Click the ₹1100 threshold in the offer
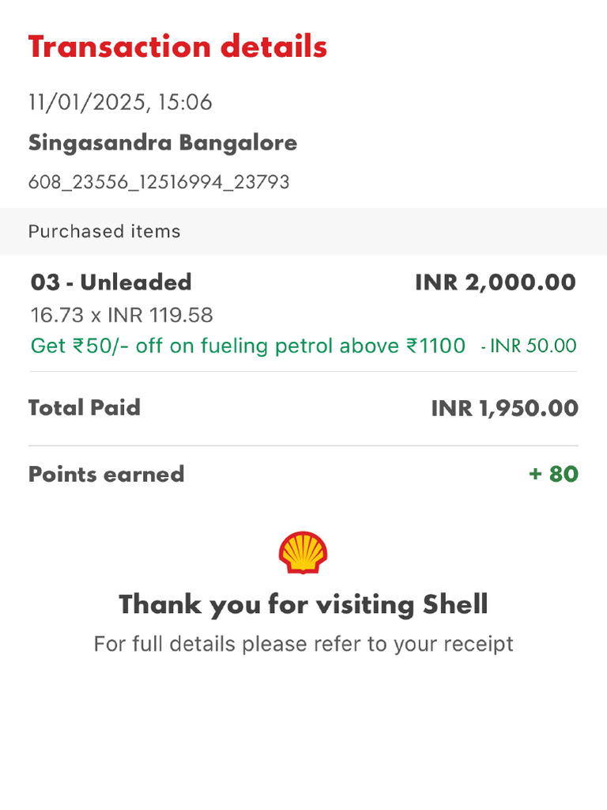The image size is (607, 810). click(435, 346)
